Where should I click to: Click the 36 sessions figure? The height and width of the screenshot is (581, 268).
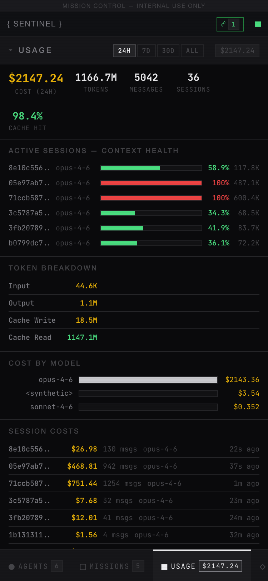click(193, 78)
